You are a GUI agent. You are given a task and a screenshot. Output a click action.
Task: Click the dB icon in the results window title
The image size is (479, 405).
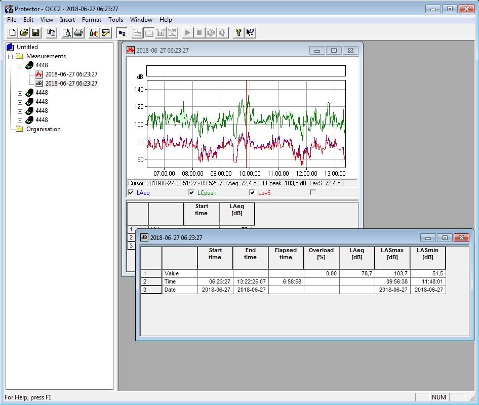(x=144, y=237)
